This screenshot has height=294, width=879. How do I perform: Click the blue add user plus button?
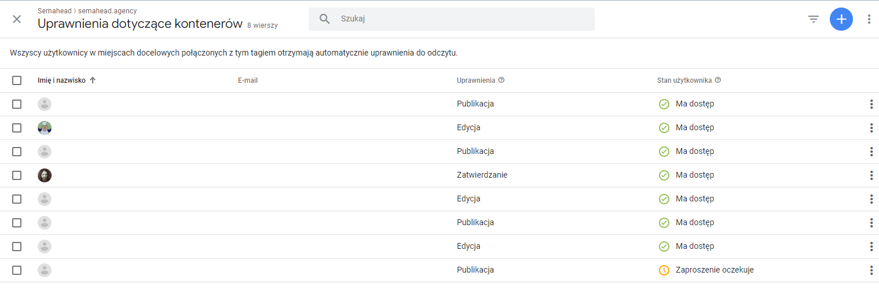(841, 19)
